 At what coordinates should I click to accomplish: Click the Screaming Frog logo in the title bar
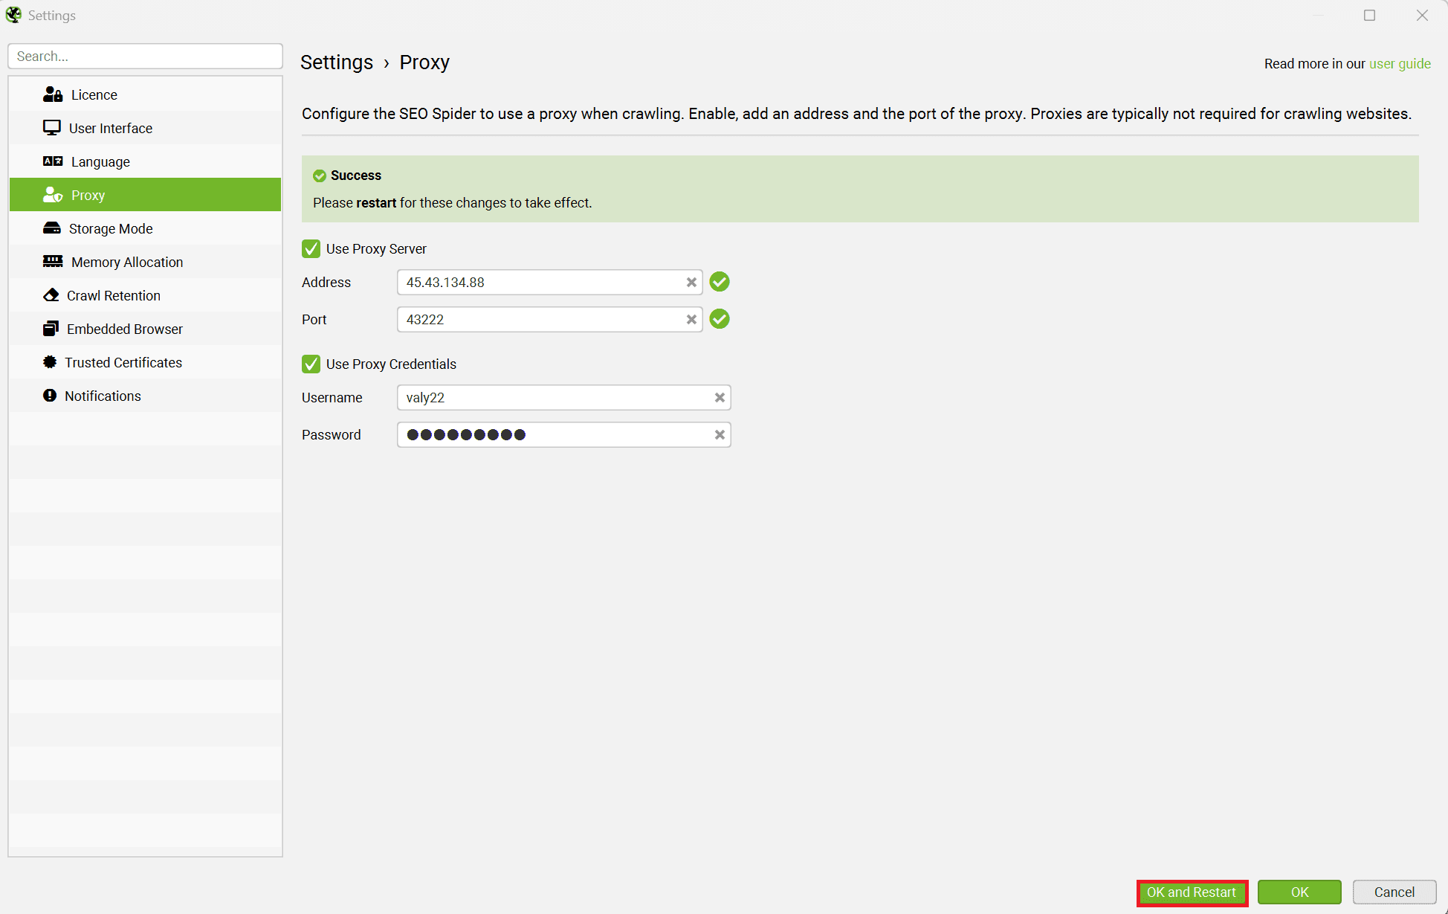13,14
